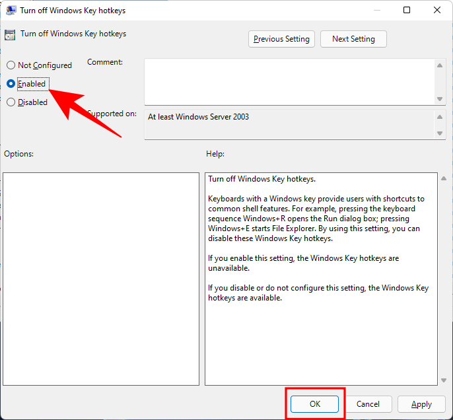Image resolution: width=453 pixels, height=420 pixels.
Task: Click inside the empty Options pane
Action: [x=100, y=279]
